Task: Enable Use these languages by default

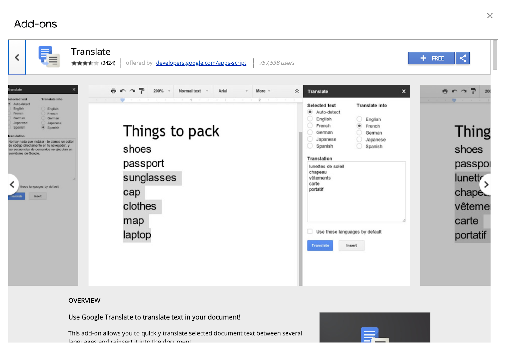Action: (x=310, y=232)
